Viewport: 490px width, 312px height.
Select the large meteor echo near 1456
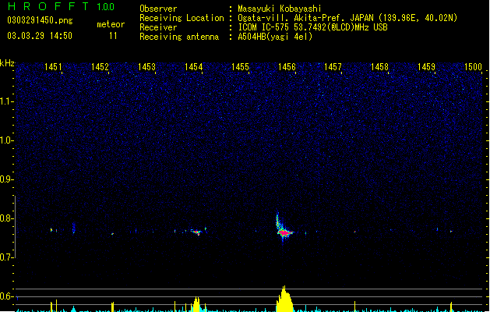(283, 230)
